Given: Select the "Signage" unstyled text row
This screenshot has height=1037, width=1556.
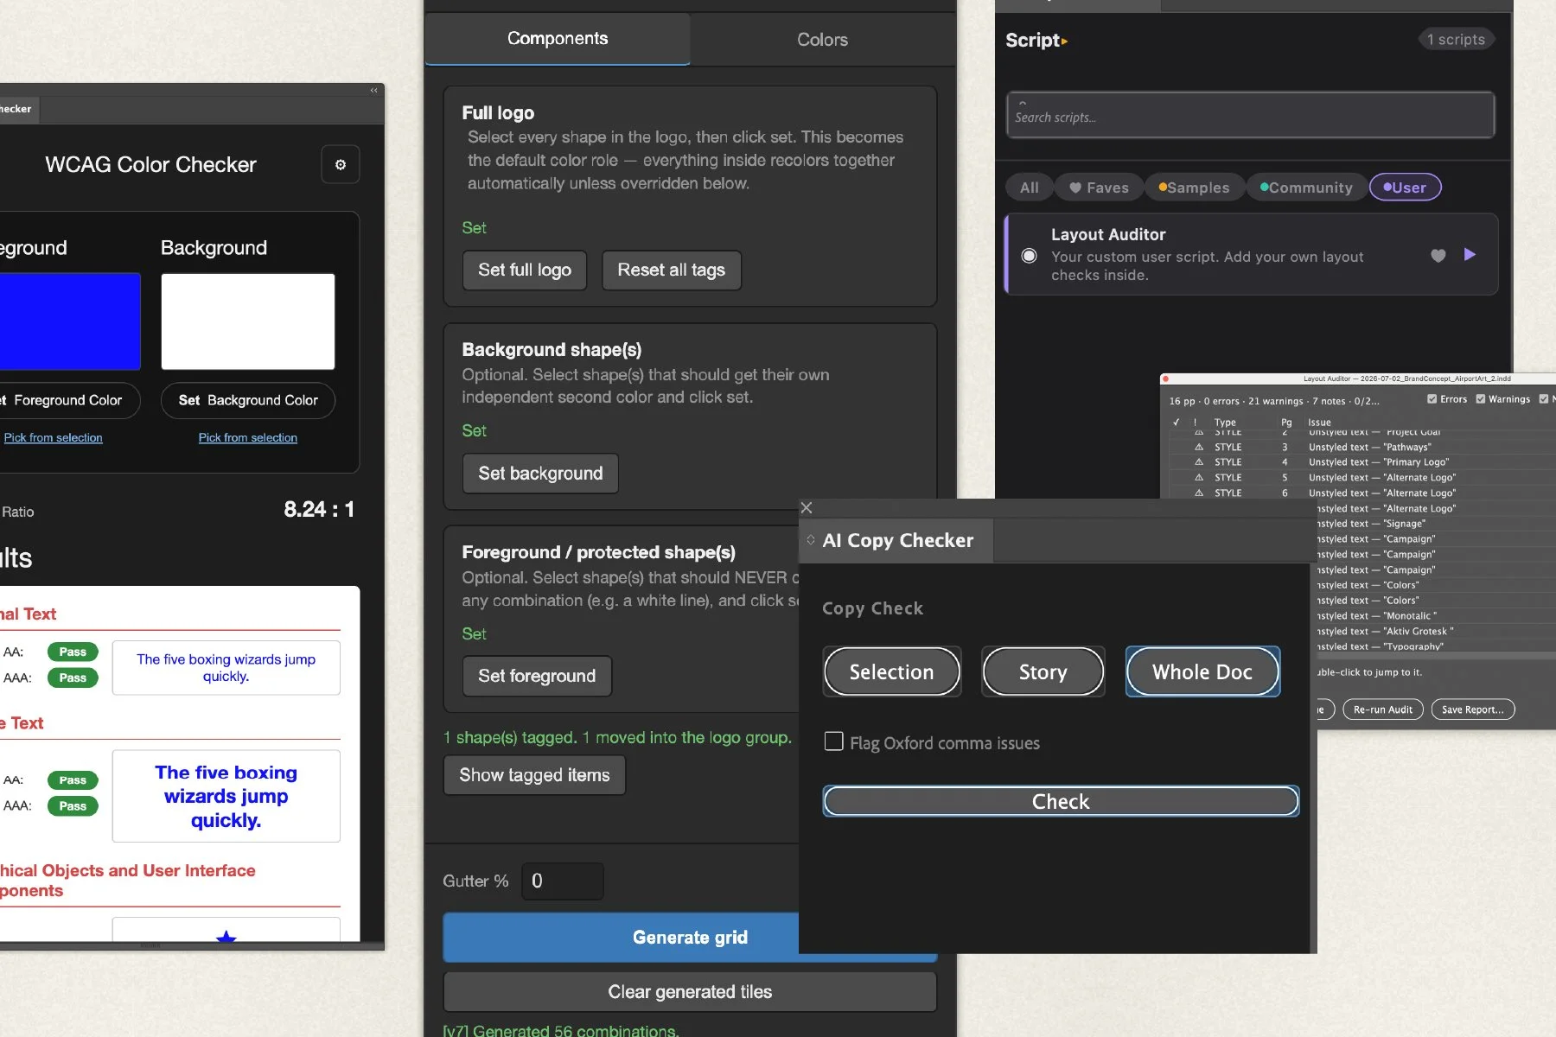Looking at the screenshot, I should click(x=1435, y=524).
